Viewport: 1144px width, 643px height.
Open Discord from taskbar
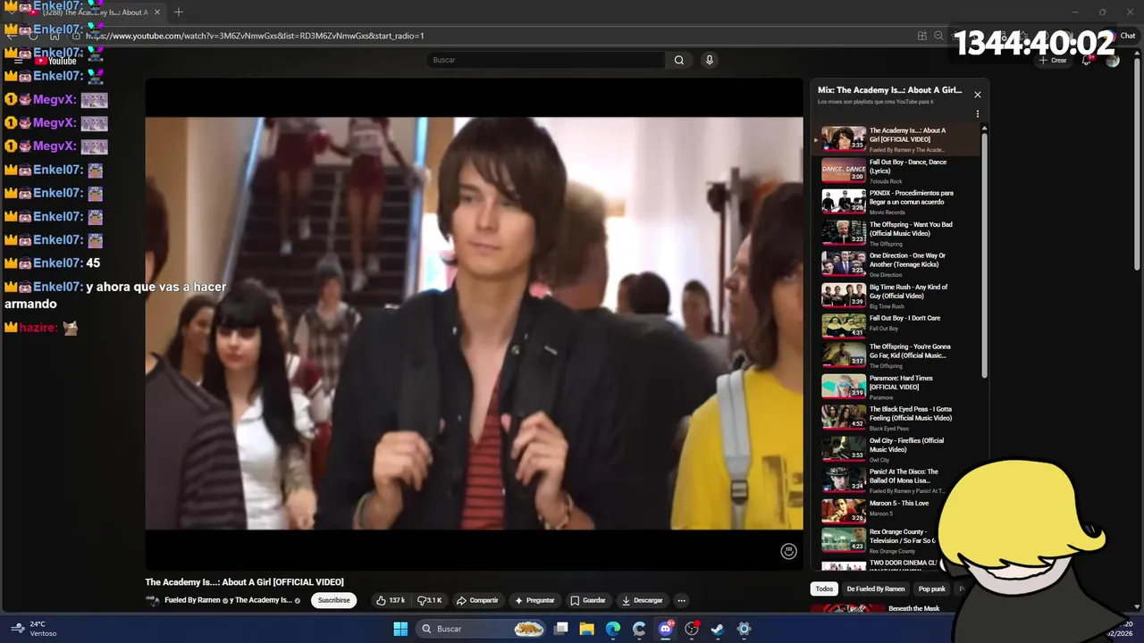tap(666, 629)
